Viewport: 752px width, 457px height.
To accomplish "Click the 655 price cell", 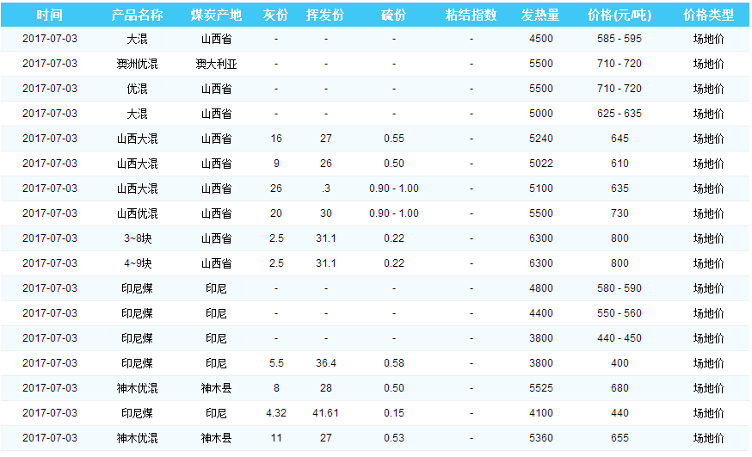I will pyautogui.click(x=619, y=438).
